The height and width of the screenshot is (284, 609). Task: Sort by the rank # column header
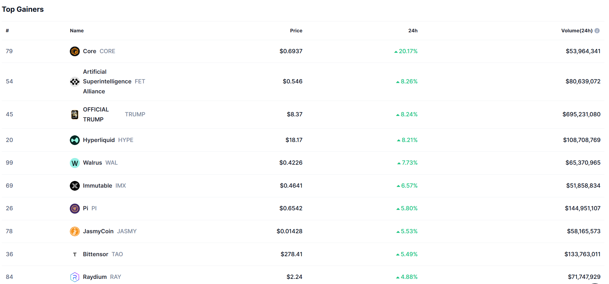pyautogui.click(x=7, y=31)
